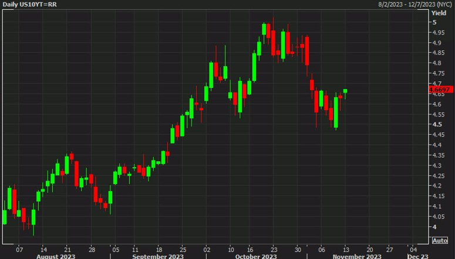Select the 13 date tick in November
The image size is (455, 259).
pyautogui.click(x=346, y=248)
